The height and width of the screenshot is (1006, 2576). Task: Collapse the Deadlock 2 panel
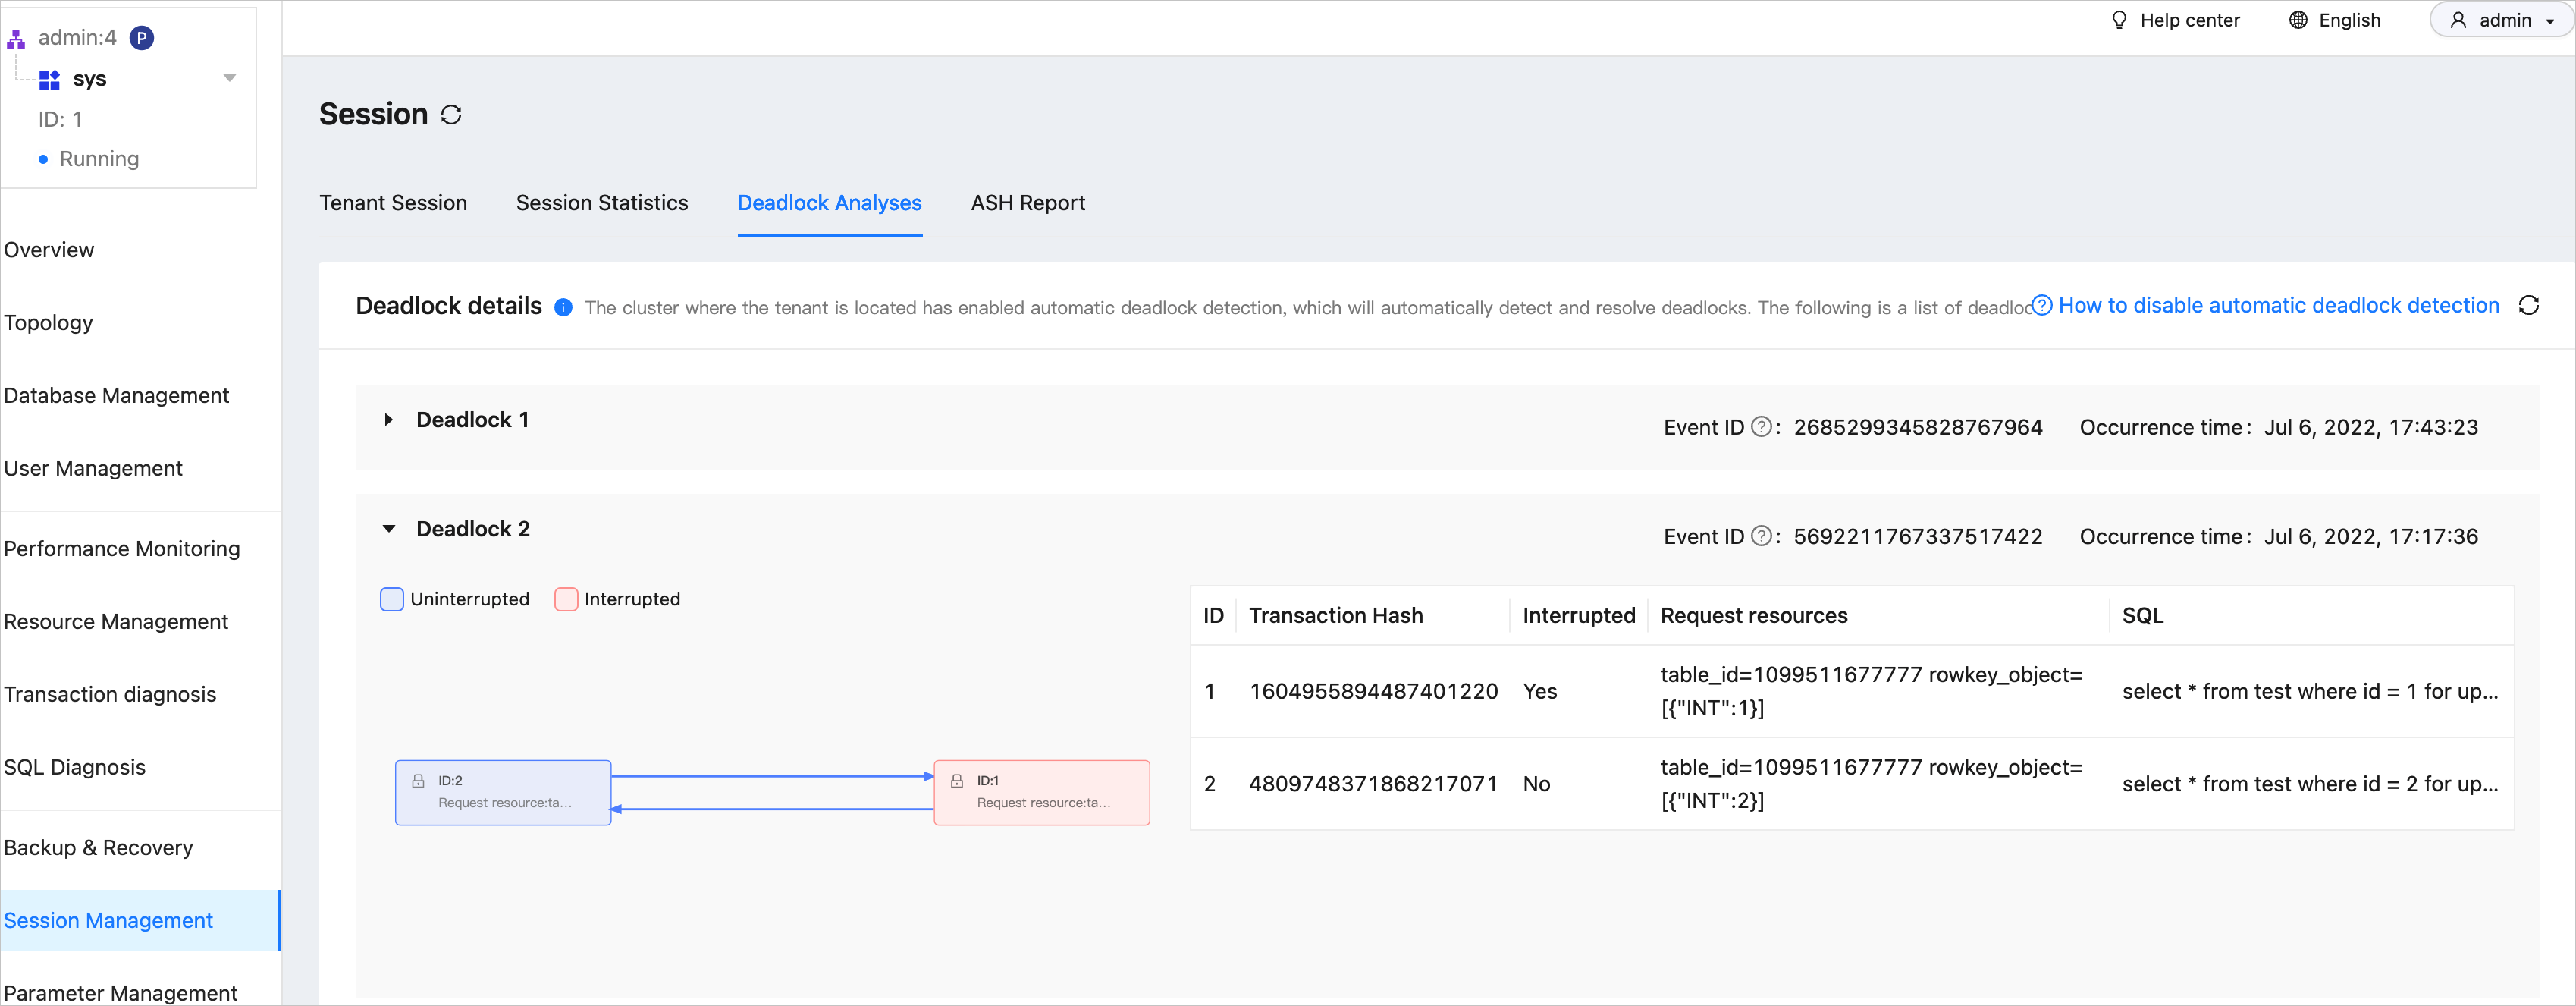pyautogui.click(x=389, y=529)
